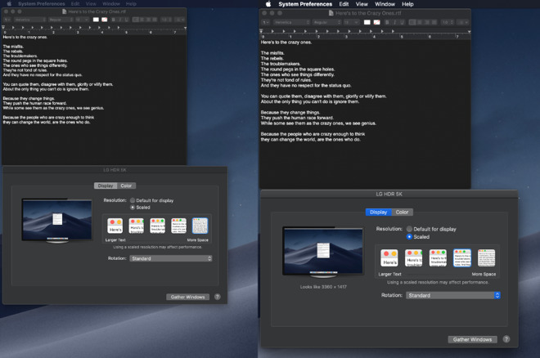The image size is (540, 358).
Task: Select Display tab in larger LG window
Action: coord(378,213)
